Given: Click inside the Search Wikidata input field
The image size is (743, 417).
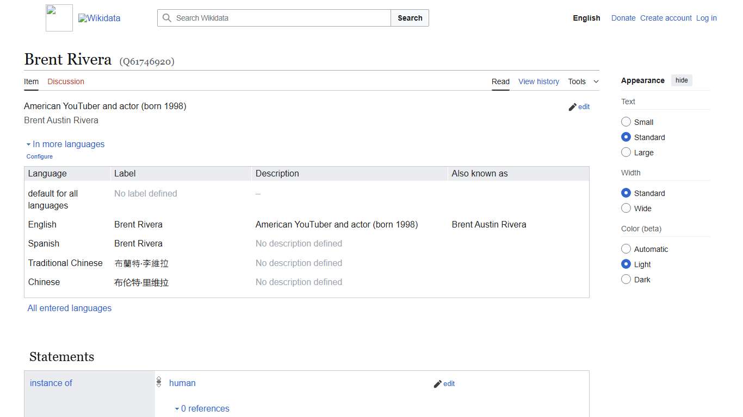Looking at the screenshot, I should coord(272,18).
